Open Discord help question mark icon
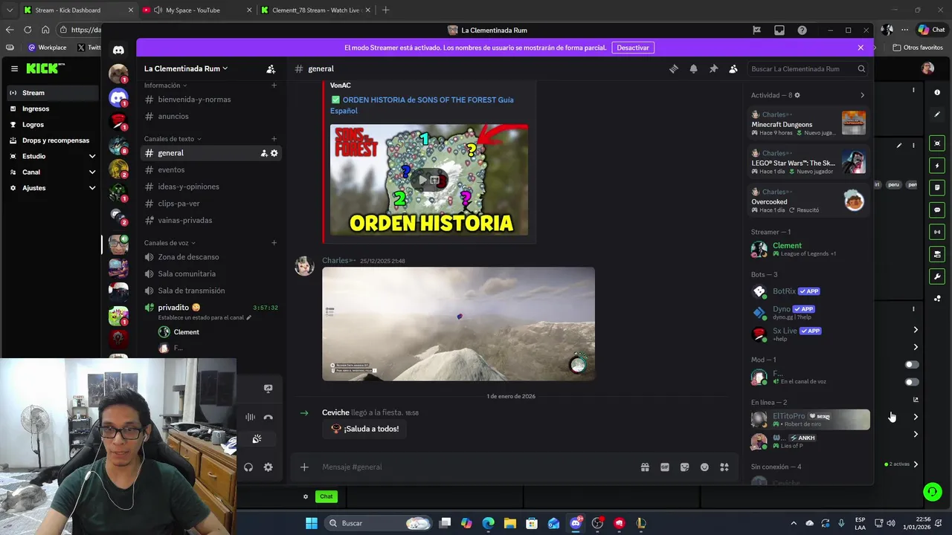The width and height of the screenshot is (952, 535). (x=802, y=30)
